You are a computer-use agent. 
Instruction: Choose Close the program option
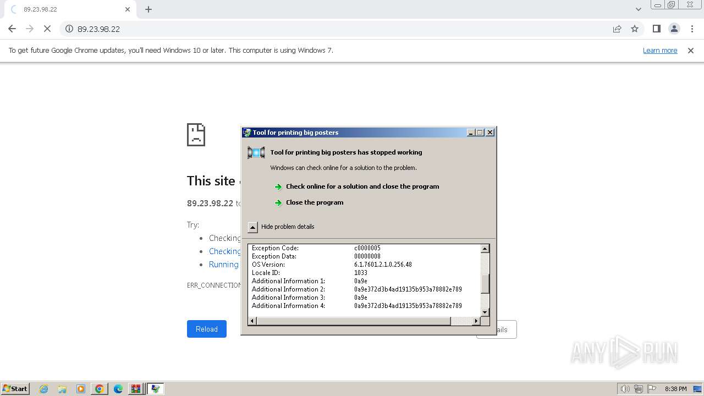pos(315,202)
